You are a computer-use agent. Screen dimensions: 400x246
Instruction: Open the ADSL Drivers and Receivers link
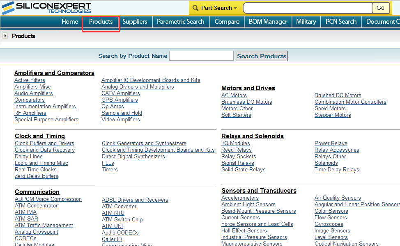pos(135,200)
